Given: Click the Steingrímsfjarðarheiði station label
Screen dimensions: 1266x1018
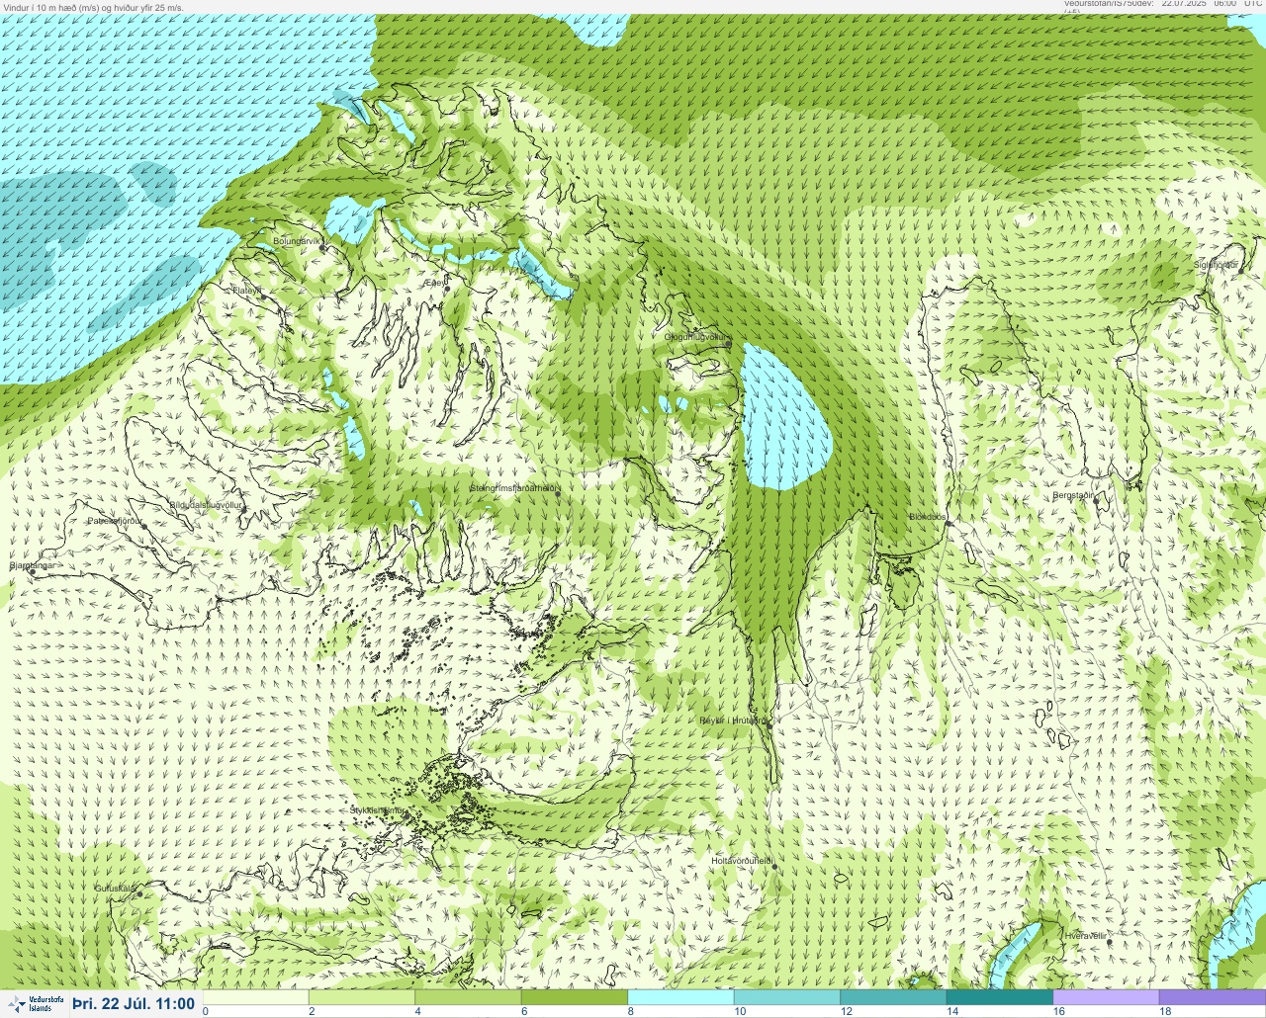Looking at the screenshot, I should tap(513, 488).
